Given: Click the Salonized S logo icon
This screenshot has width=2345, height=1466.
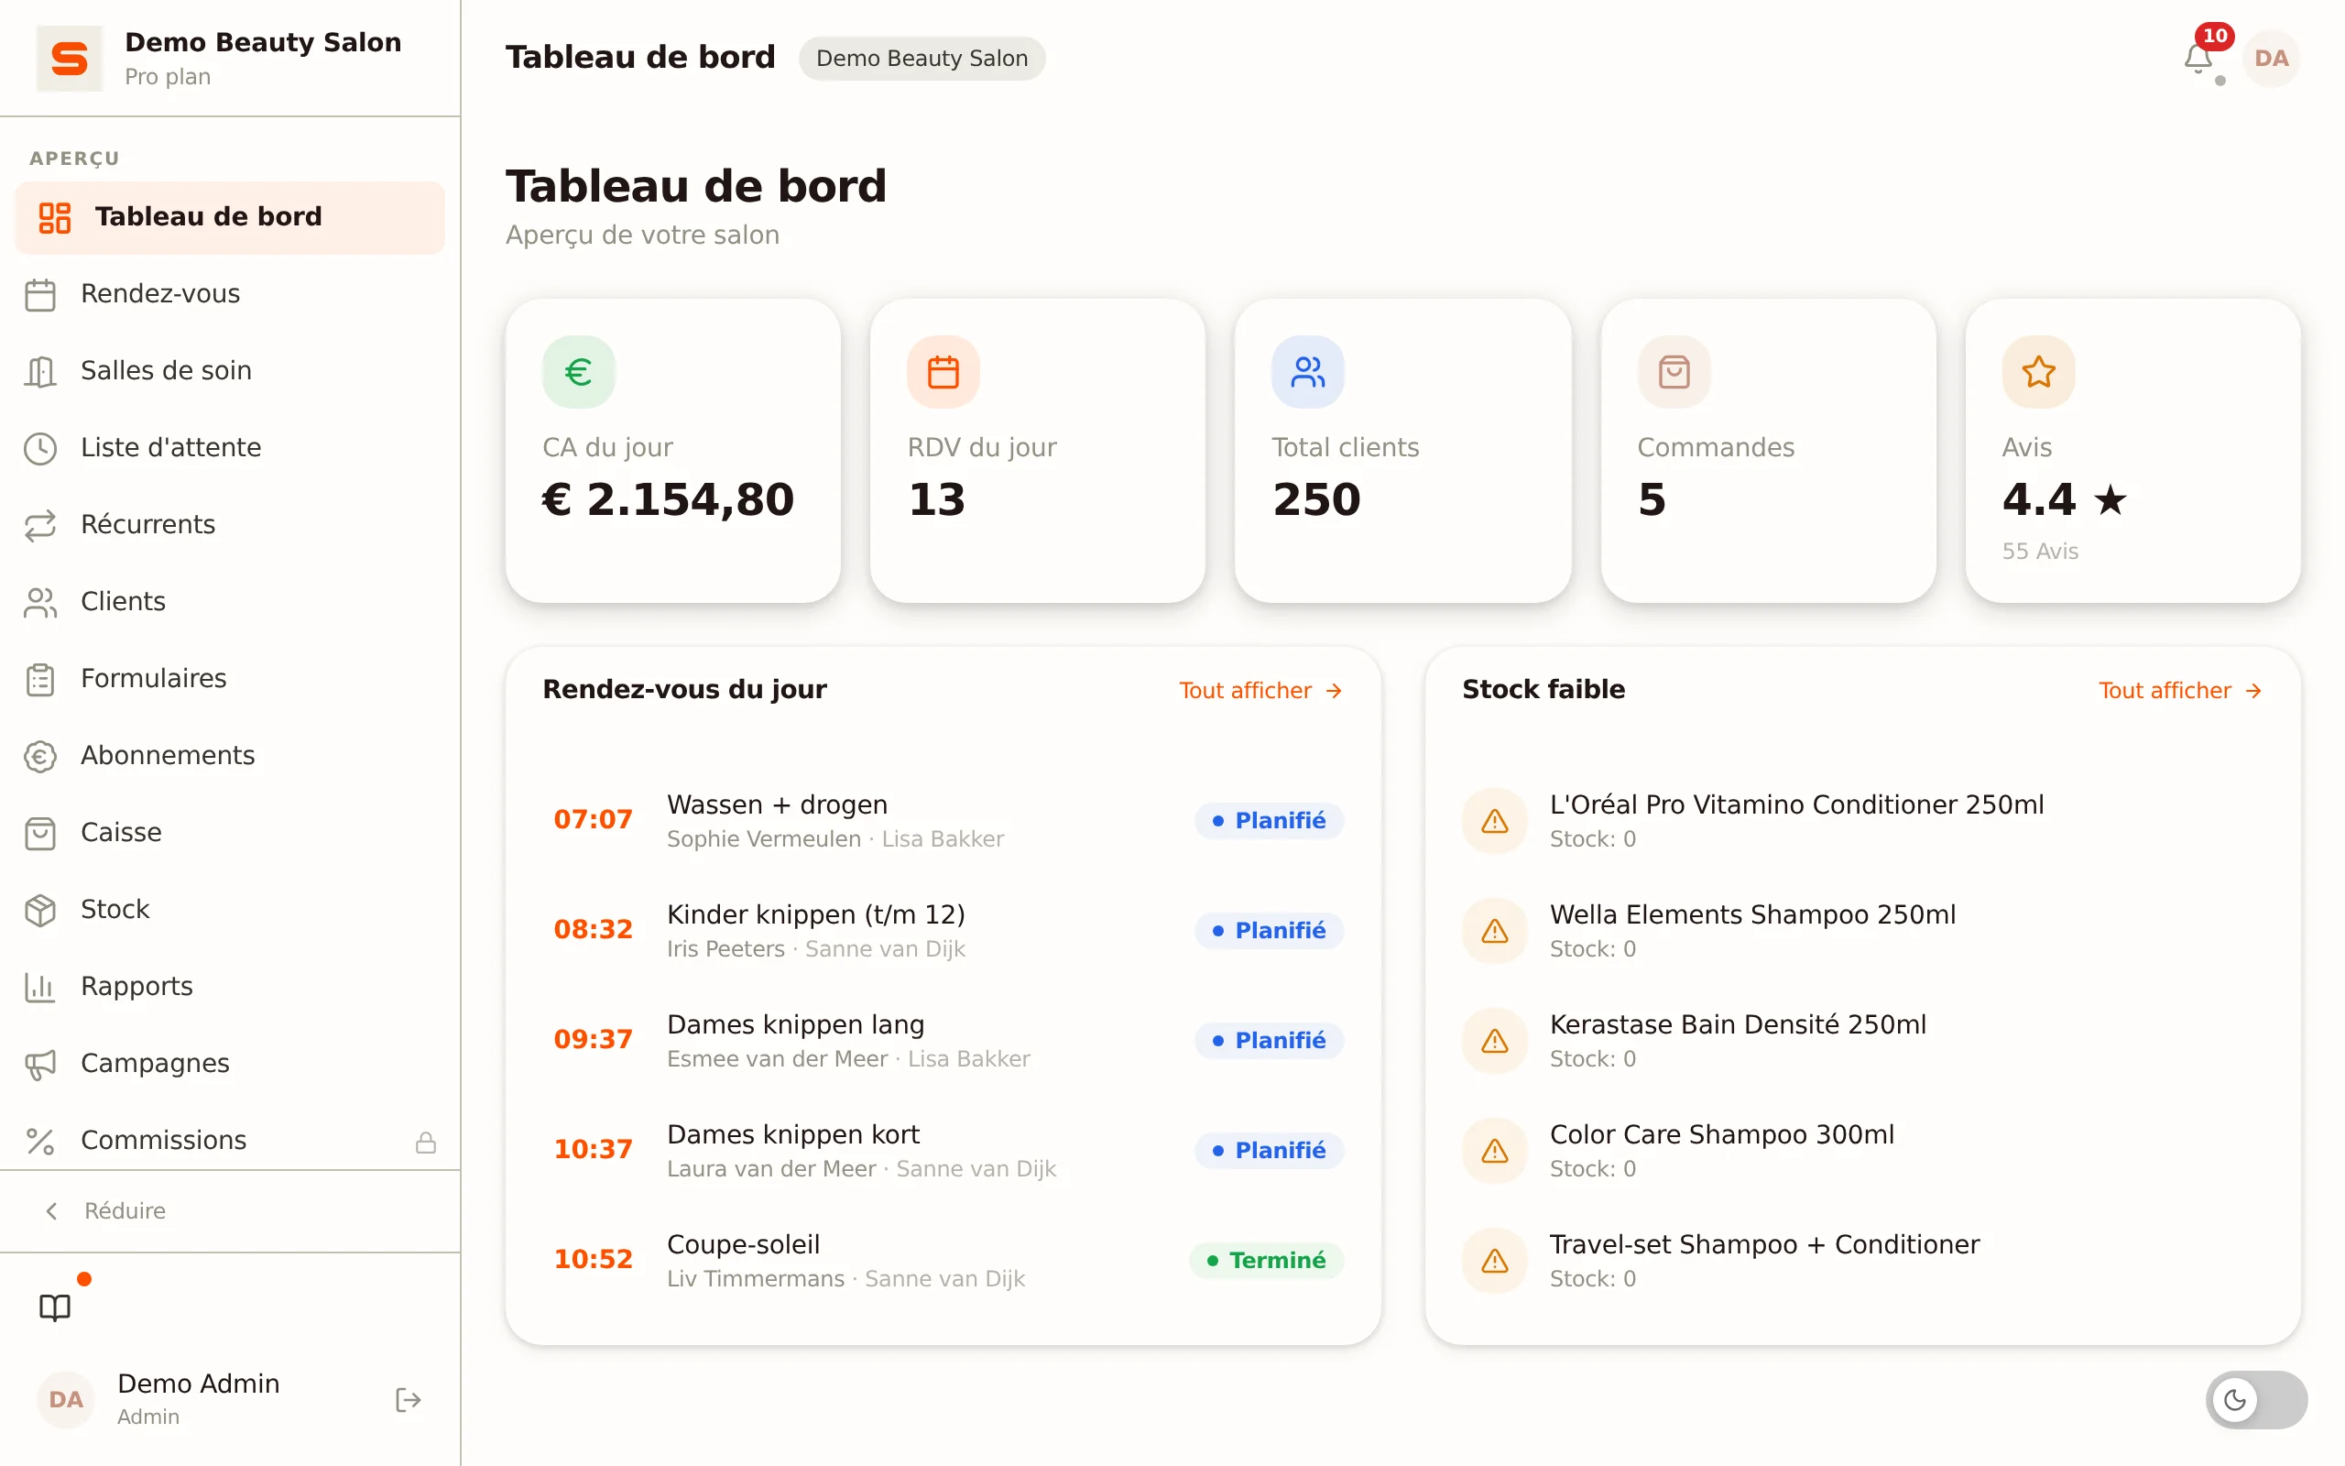Looking at the screenshot, I should tap(69, 58).
